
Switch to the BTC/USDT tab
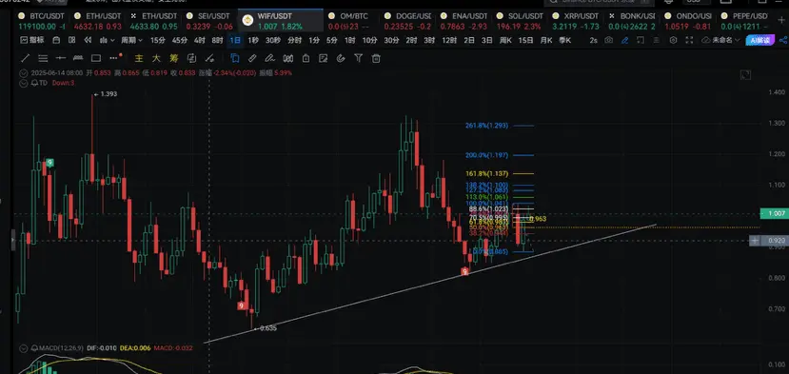point(42,21)
